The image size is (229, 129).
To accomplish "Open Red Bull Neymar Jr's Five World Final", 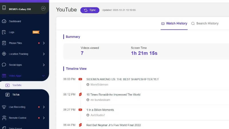I will 114,125.
